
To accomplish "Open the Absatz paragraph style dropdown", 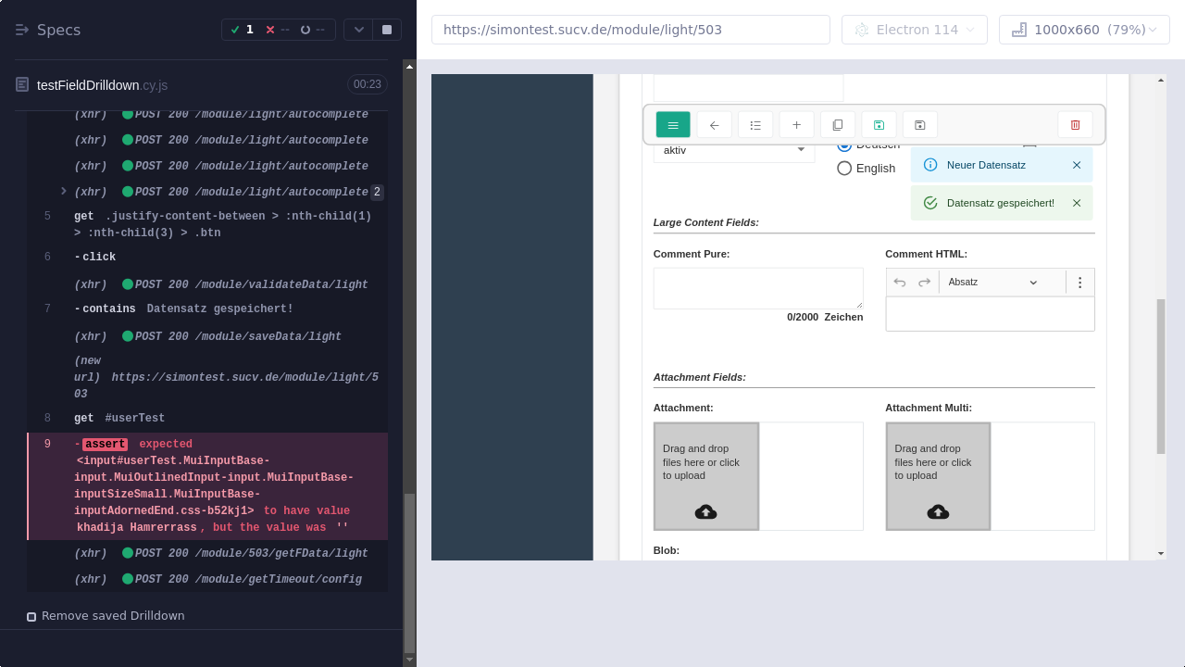I will click(x=992, y=283).
